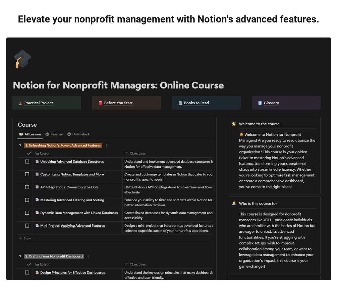Click the person icon beside Who is this course for

[234, 204]
